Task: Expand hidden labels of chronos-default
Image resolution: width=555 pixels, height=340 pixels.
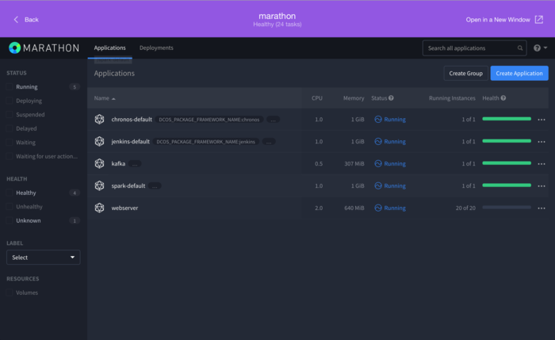Action: click(x=273, y=120)
